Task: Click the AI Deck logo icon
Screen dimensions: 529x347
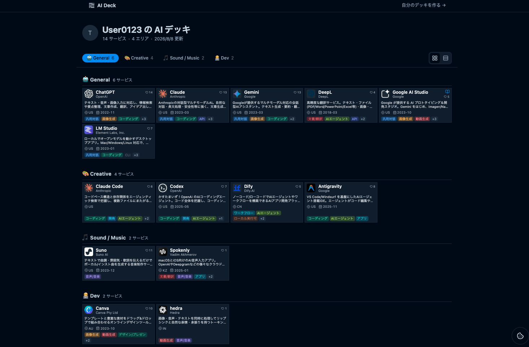Action: tap(92, 5)
